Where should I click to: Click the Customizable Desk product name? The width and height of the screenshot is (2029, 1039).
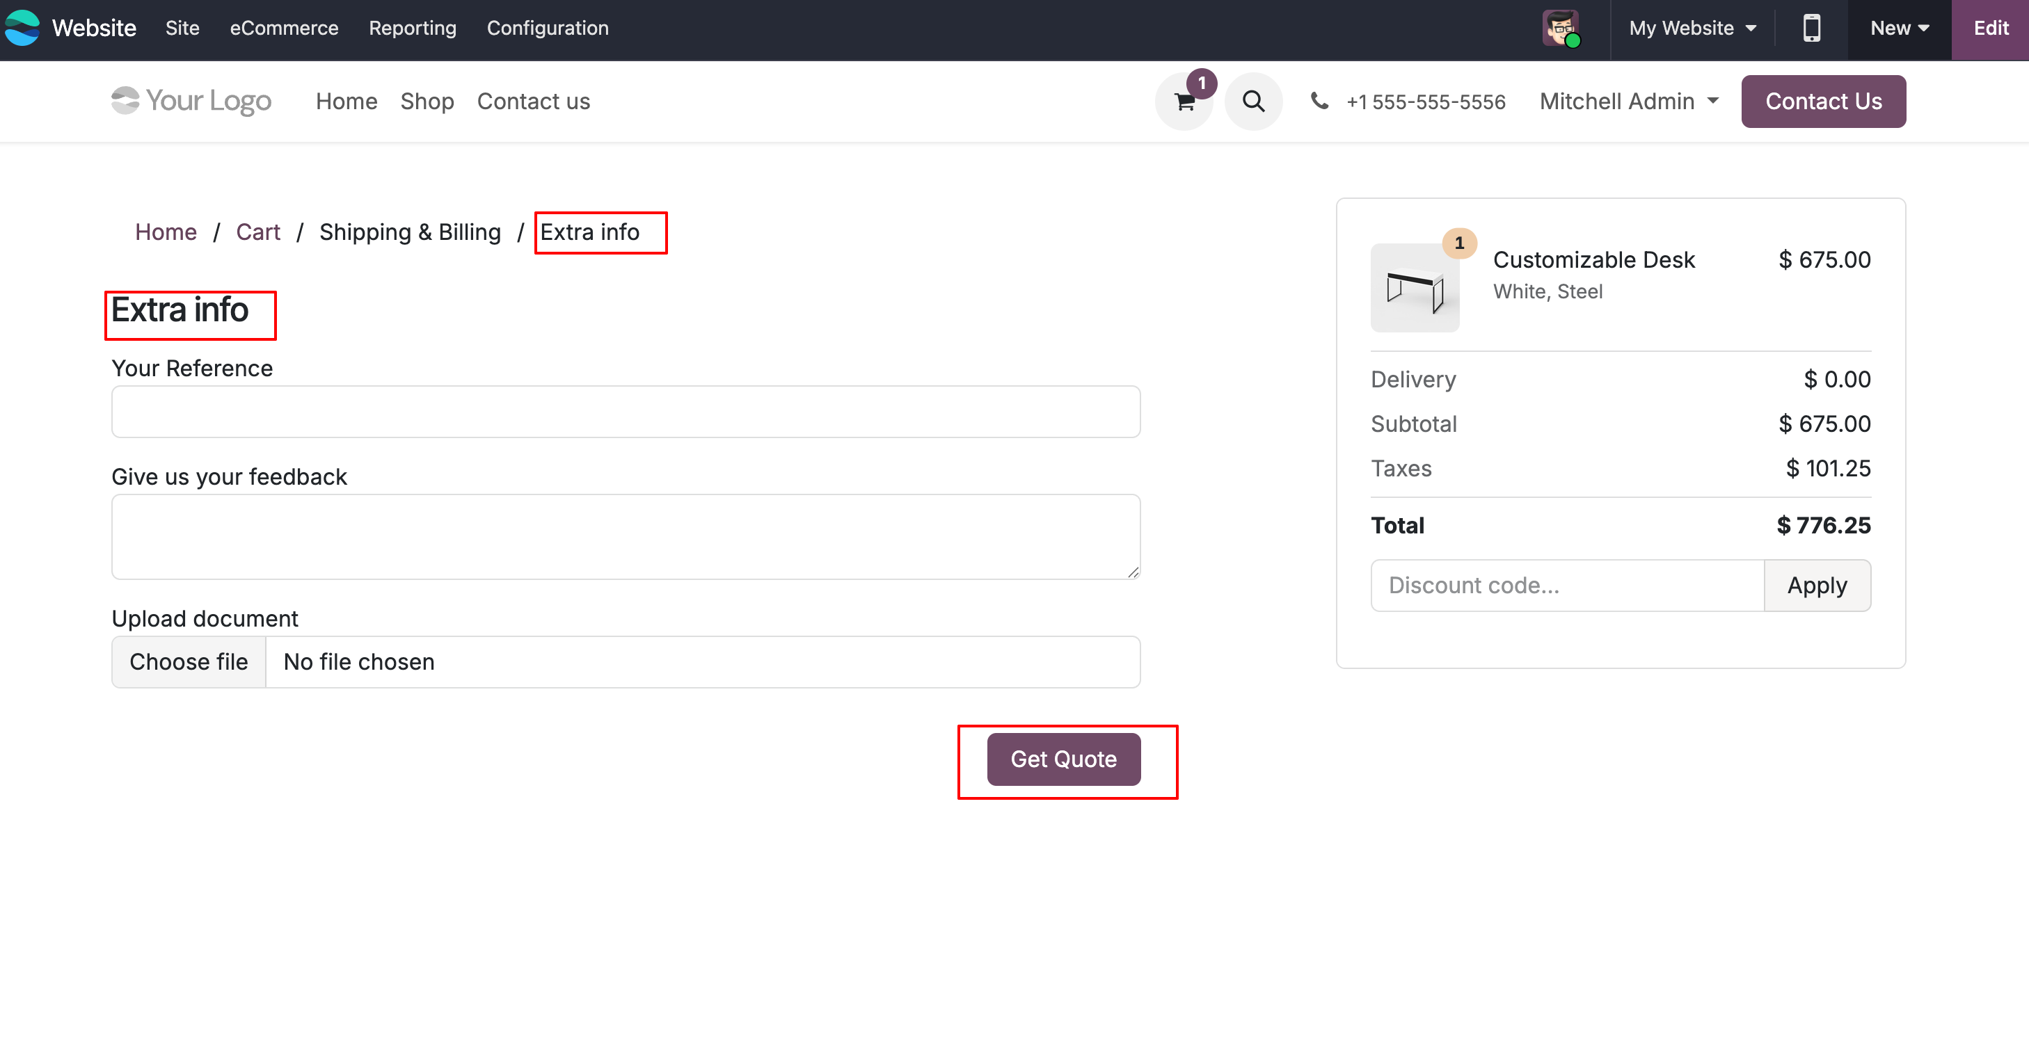[1594, 260]
